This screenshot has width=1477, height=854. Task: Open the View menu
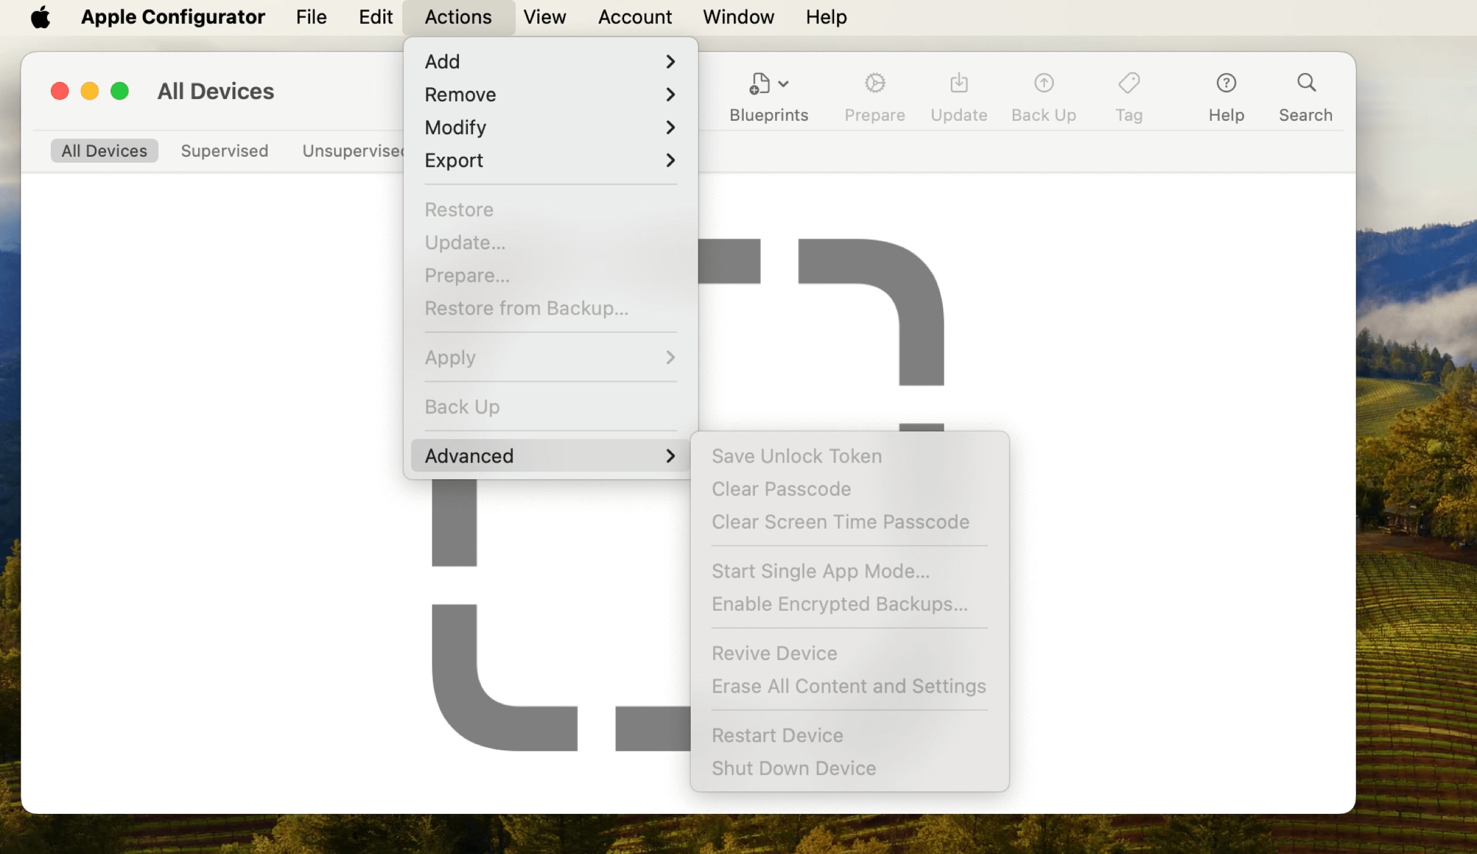coord(544,17)
